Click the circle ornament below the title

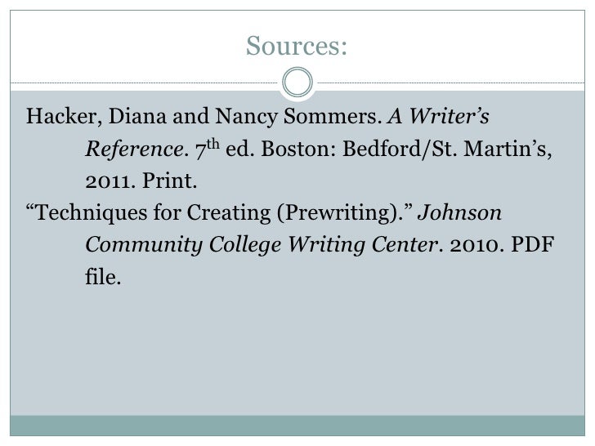coord(297,83)
